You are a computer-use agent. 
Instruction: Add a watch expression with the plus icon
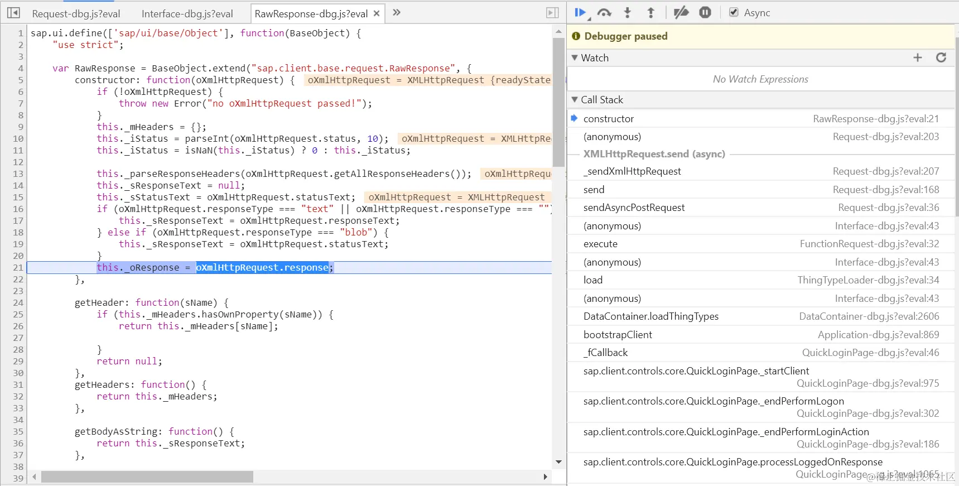pyautogui.click(x=918, y=57)
